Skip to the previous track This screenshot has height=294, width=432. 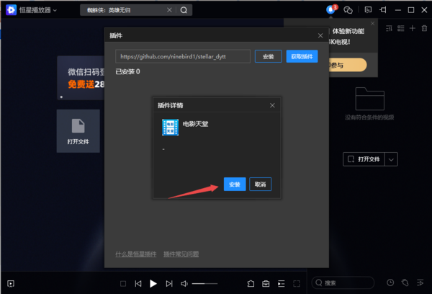point(138,283)
